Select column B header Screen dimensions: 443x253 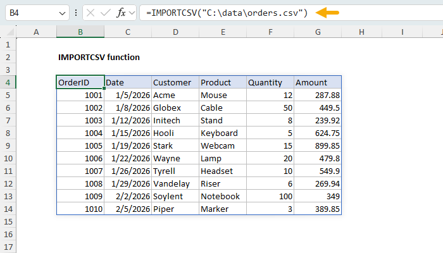(x=80, y=32)
